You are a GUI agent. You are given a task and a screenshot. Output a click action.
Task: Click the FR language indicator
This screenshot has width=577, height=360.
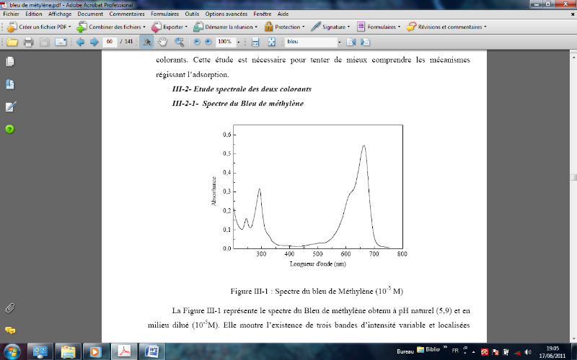coord(455,351)
